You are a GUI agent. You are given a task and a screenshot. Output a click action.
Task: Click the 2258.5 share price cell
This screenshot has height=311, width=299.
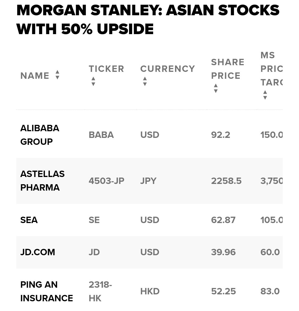226,181
